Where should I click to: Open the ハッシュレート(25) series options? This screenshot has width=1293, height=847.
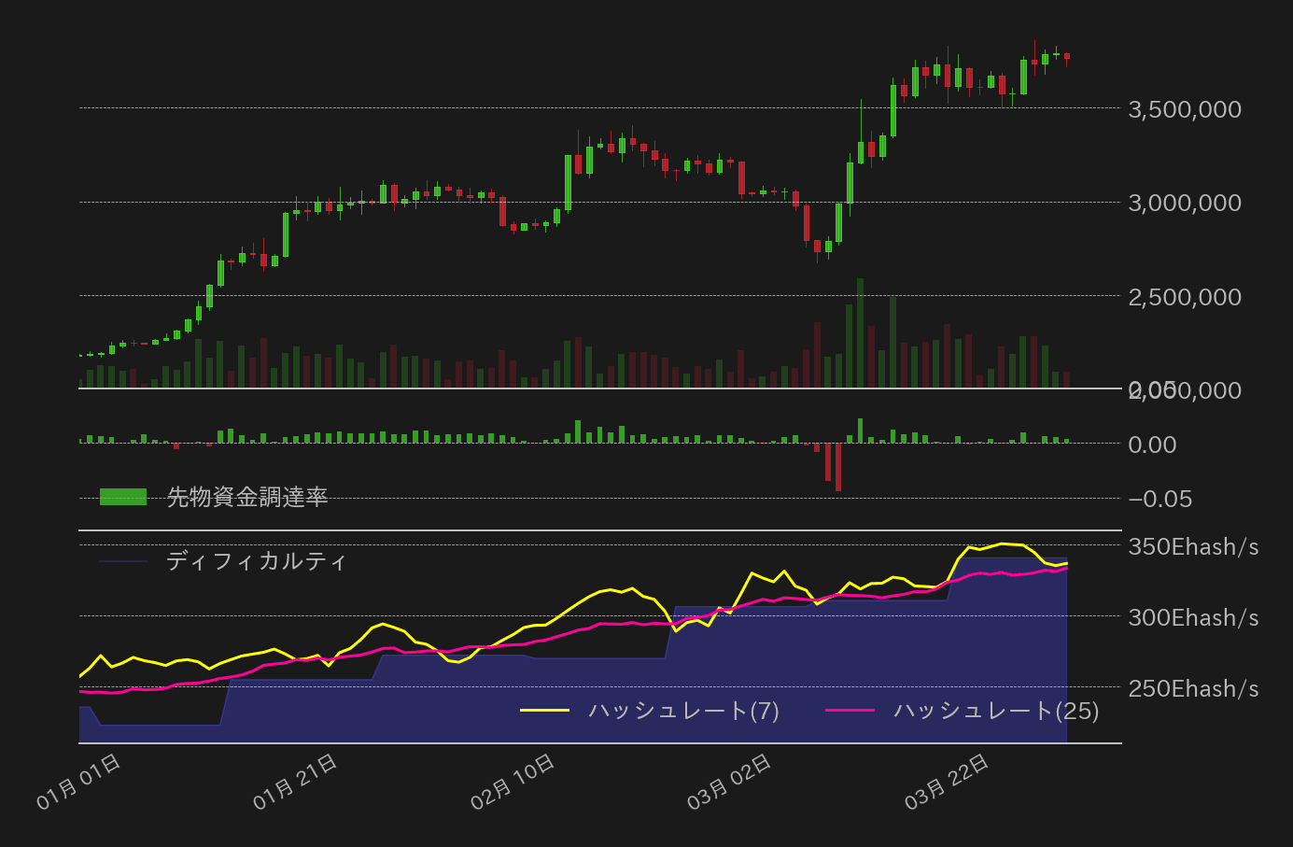pos(994,713)
